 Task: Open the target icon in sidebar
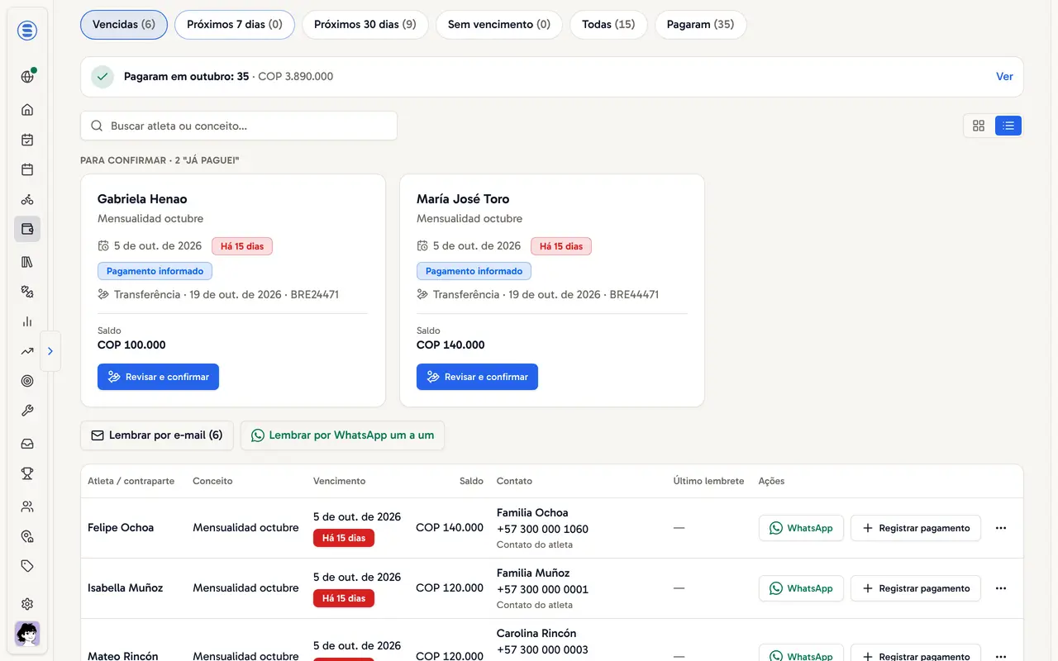point(27,381)
